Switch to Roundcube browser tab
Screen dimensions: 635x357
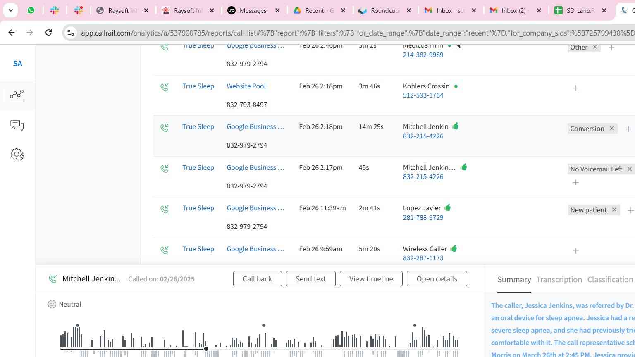click(x=384, y=10)
